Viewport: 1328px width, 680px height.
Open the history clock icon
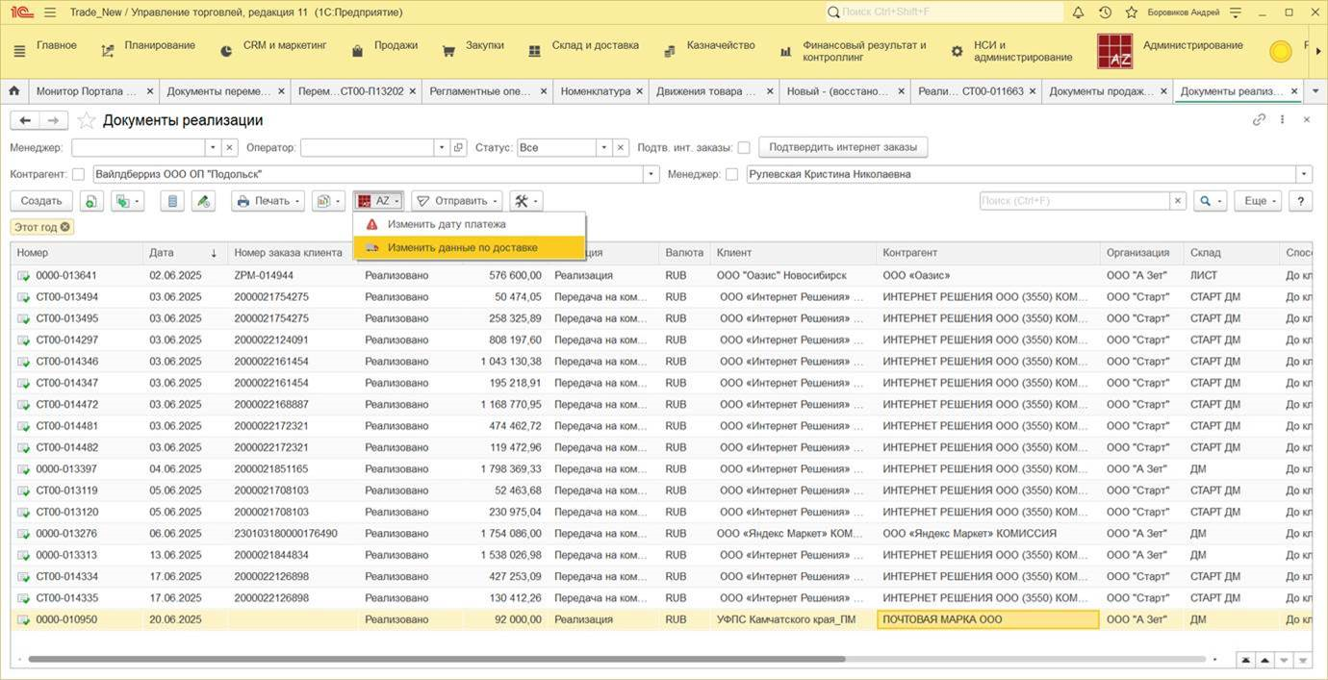pos(1105,13)
